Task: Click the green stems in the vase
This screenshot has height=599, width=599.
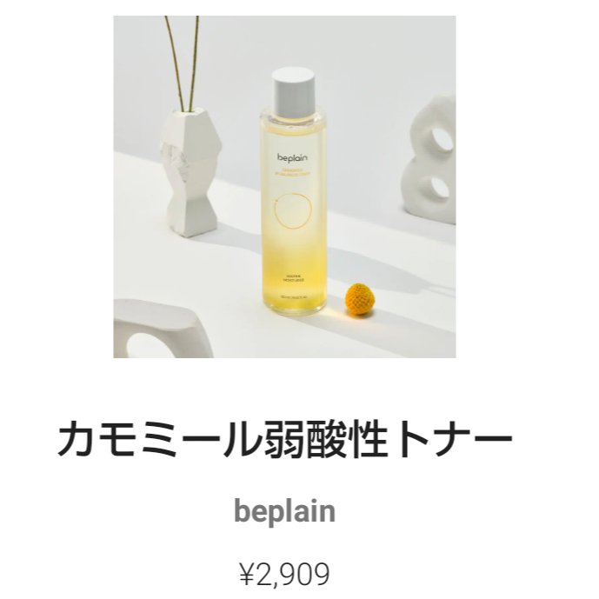Action: click(x=183, y=63)
